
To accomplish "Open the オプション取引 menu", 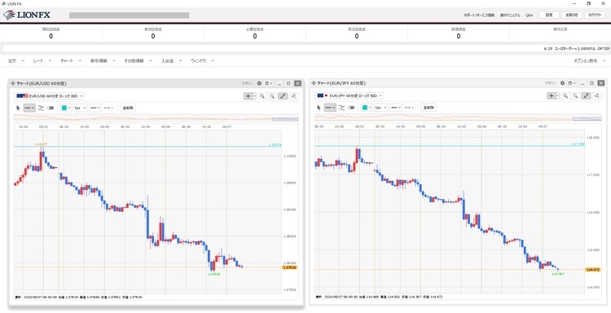I will point(590,61).
